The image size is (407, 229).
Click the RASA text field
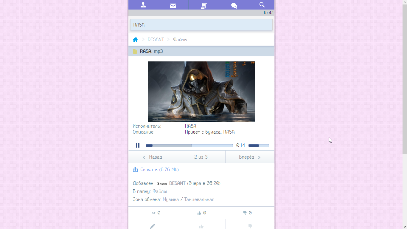(201, 25)
